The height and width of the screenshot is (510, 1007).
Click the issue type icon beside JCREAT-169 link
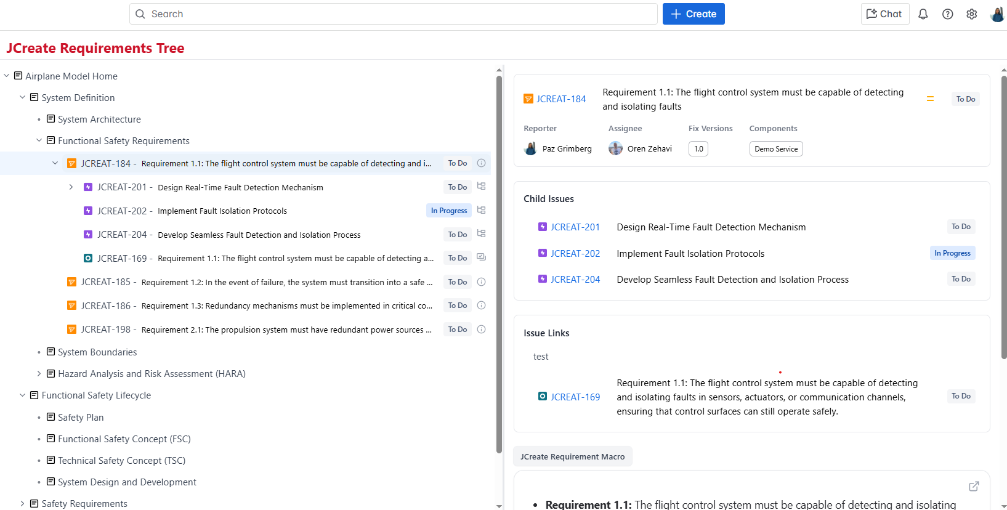[x=543, y=397]
